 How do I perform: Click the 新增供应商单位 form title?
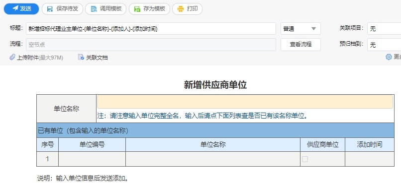[x=215, y=85]
